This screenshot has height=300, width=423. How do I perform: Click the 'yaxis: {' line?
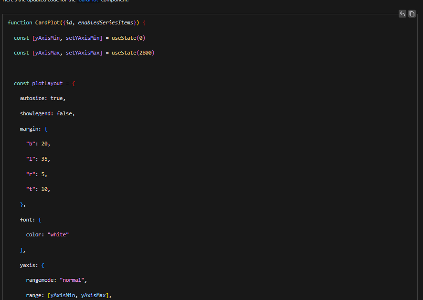[32, 265]
